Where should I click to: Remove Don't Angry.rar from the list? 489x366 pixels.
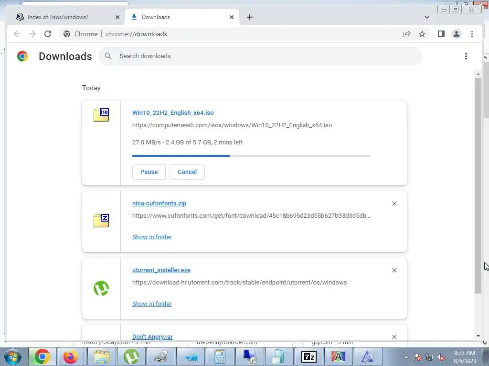(x=394, y=337)
